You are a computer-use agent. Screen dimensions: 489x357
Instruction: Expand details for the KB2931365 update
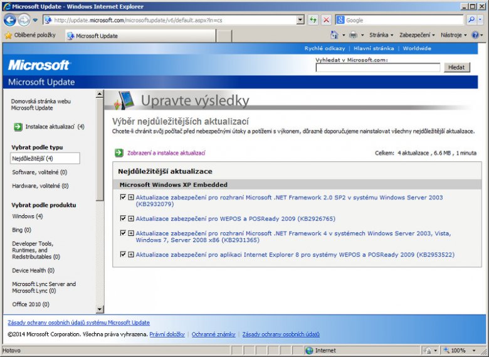click(x=131, y=233)
